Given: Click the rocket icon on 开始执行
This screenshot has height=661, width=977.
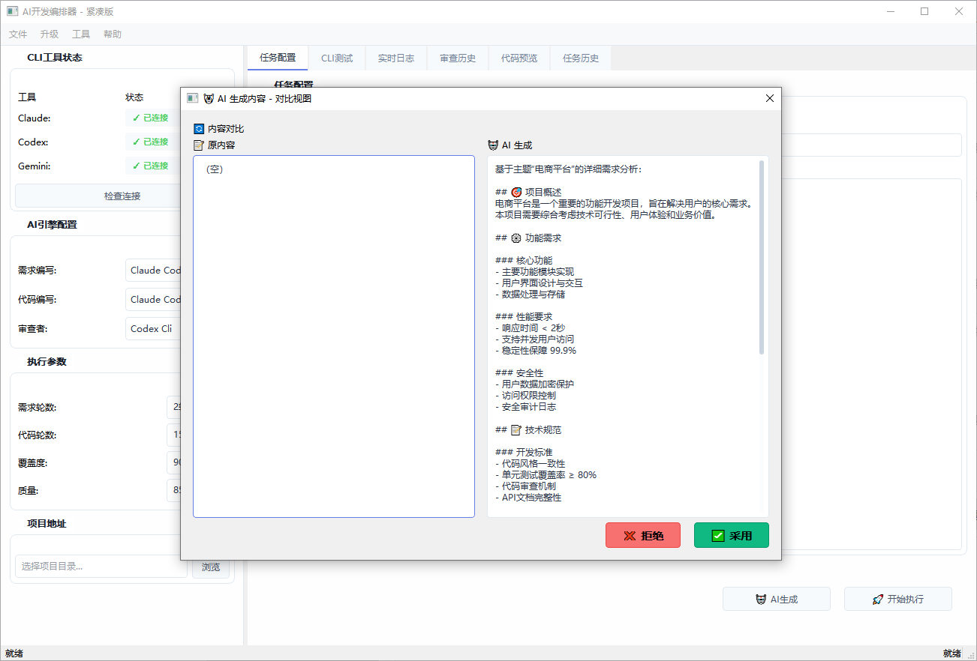Looking at the screenshot, I should coord(877,600).
